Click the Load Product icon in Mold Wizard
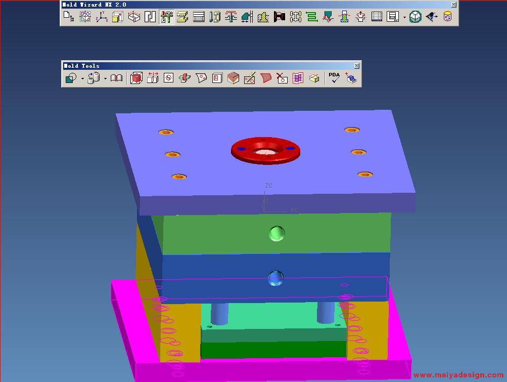 point(69,17)
